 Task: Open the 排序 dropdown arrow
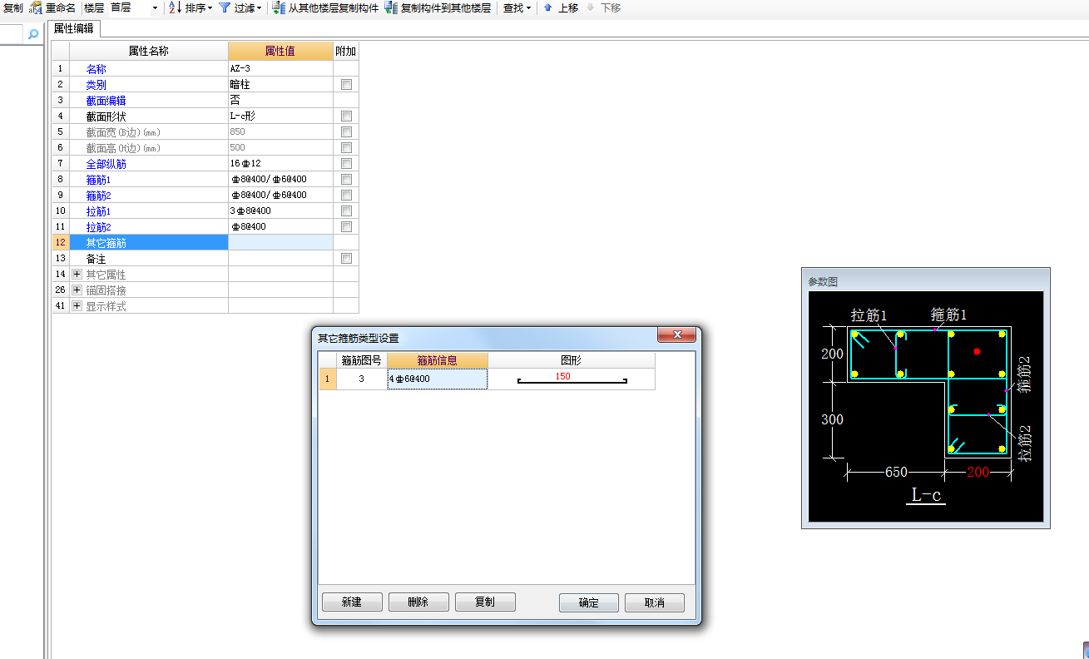[210, 8]
